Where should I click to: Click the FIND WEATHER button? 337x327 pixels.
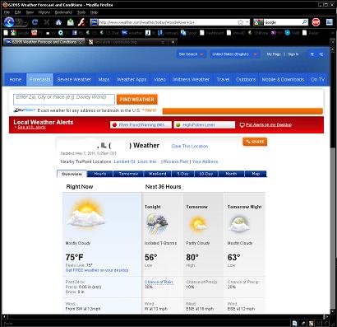(137, 100)
